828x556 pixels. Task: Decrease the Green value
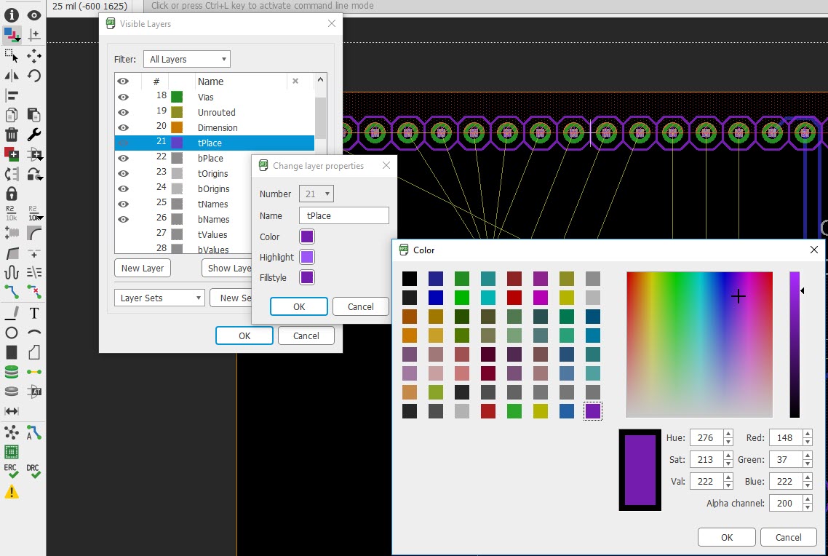808,464
